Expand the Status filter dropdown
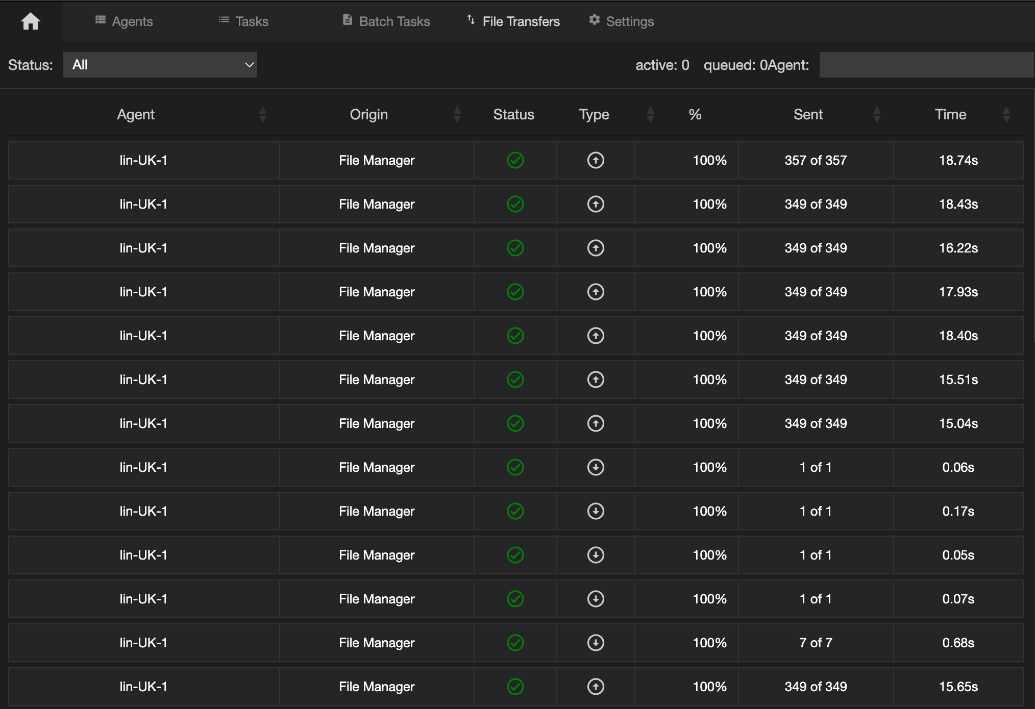Viewport: 1035px width, 709px height. (x=160, y=65)
